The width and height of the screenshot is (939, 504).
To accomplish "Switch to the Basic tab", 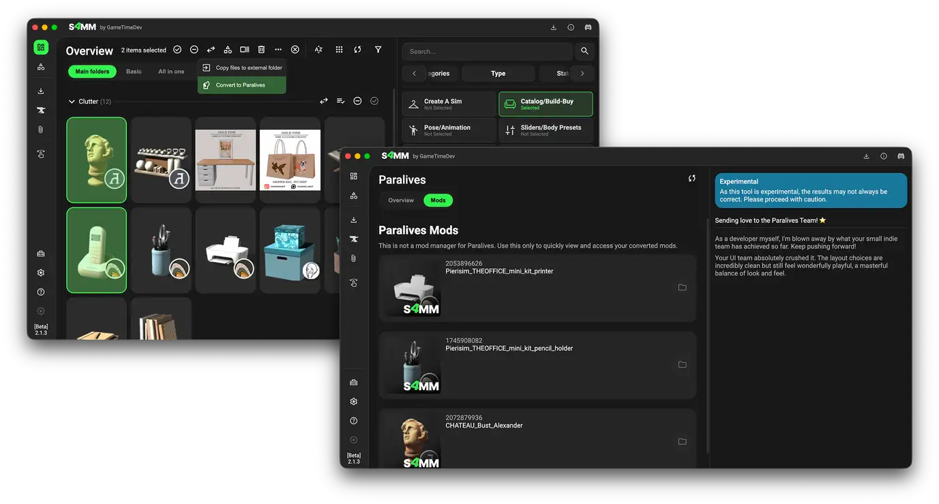I will pos(134,72).
